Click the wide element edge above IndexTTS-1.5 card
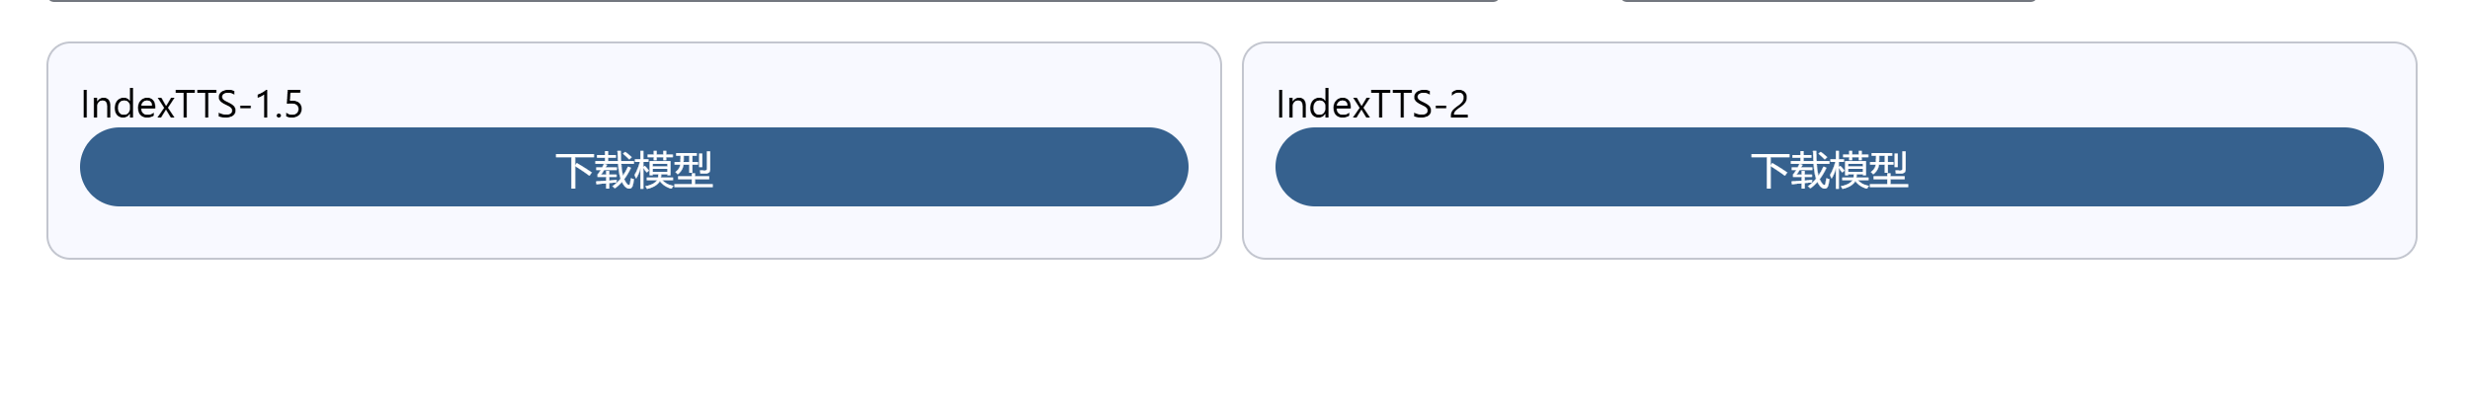Image resolution: width=2470 pixels, height=396 pixels. [x=771, y=1]
